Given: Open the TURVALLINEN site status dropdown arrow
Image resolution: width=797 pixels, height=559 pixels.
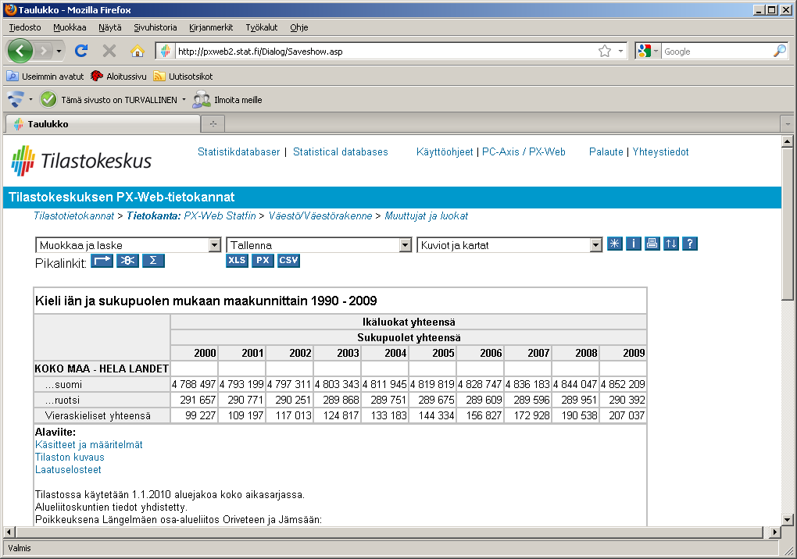Looking at the screenshot, I should pos(184,99).
